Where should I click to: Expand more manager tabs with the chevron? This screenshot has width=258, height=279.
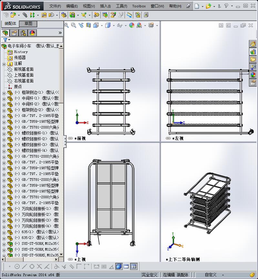click(60, 33)
